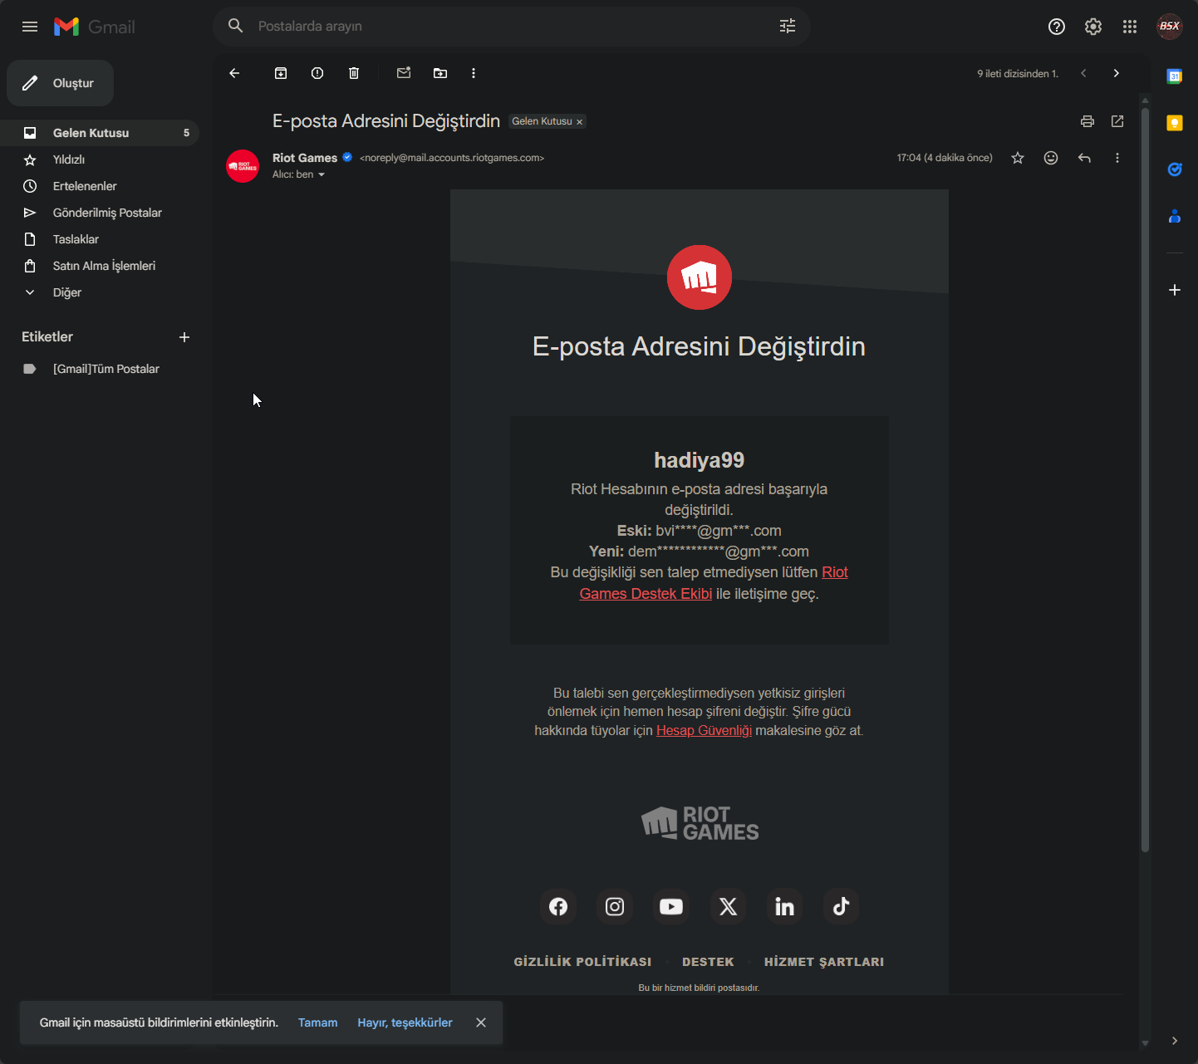Remove the Gelen Kutusu label
The image size is (1198, 1064).
pos(580,122)
